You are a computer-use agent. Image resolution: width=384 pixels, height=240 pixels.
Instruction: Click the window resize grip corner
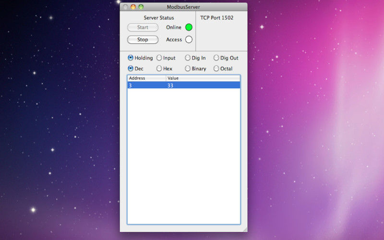coord(245,229)
